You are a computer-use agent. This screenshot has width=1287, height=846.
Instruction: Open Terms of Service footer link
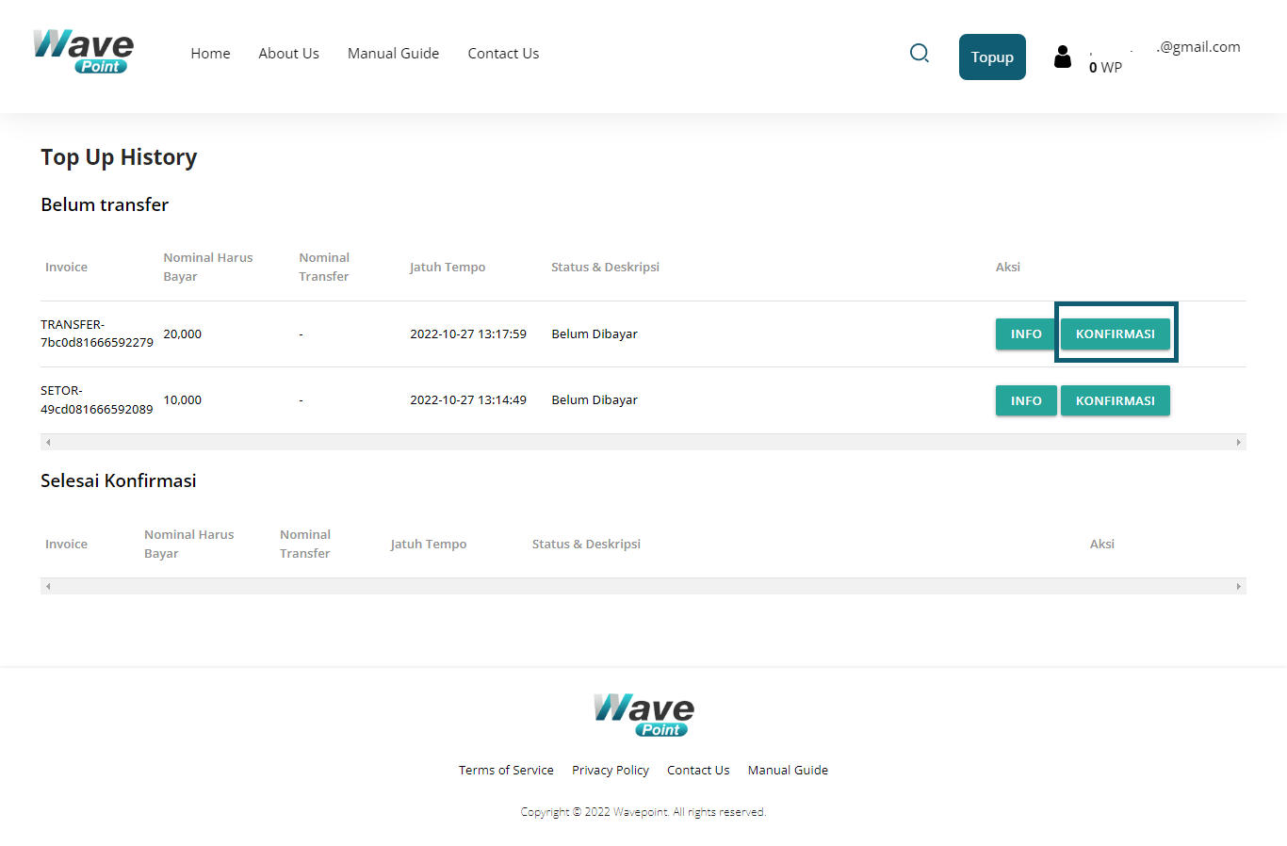[506, 771]
